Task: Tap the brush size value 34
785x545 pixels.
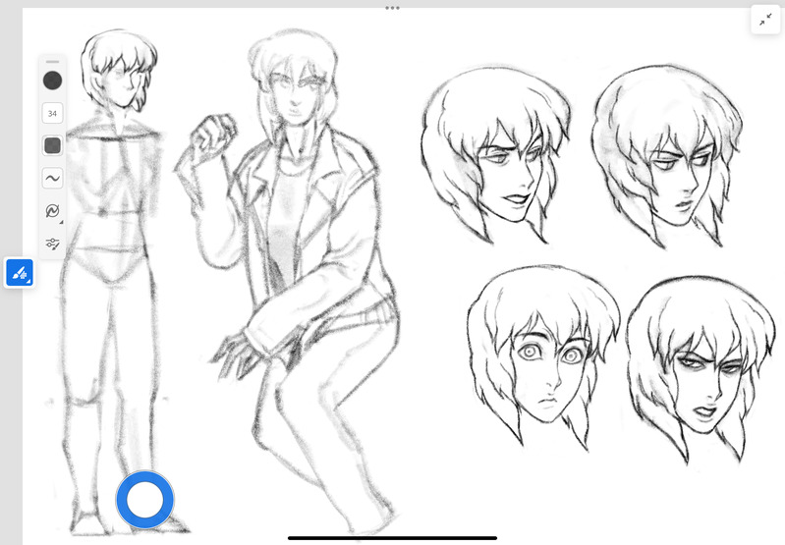Action: click(52, 113)
